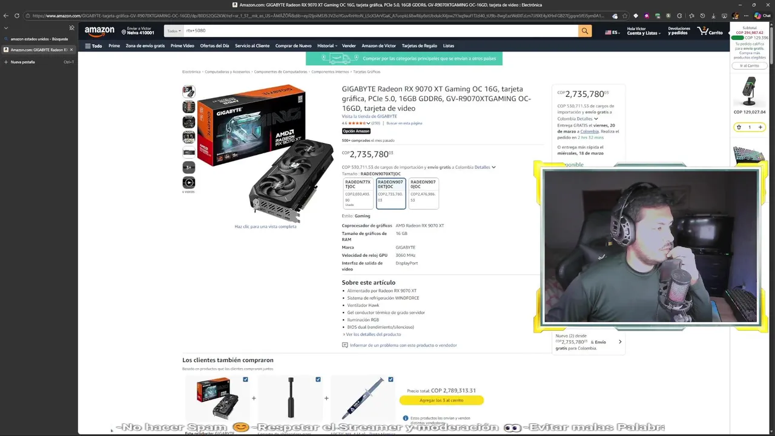Expand star ratings chevron next to 4.6
The height and width of the screenshot is (436, 775).
[x=368, y=123]
